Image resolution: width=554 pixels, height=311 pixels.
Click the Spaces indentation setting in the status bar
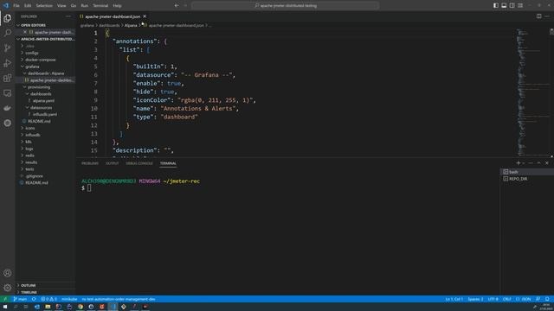point(475,299)
